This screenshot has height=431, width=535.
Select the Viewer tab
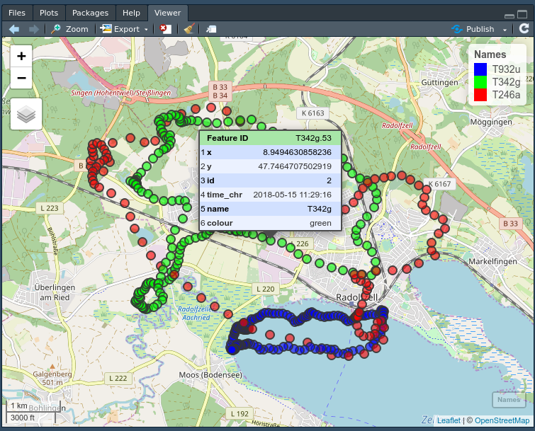coord(167,13)
